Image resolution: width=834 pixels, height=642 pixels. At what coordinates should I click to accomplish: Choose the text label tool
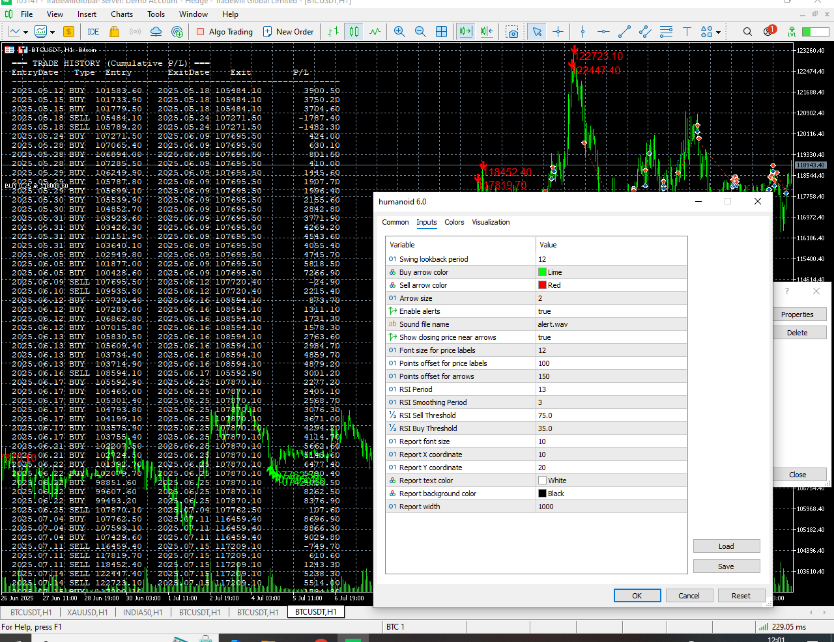coord(687,31)
